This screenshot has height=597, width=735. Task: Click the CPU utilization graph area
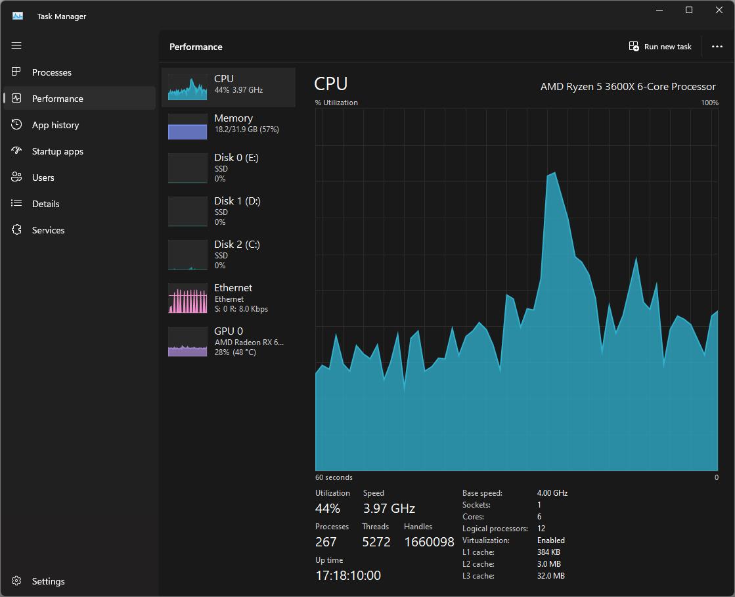(x=516, y=289)
